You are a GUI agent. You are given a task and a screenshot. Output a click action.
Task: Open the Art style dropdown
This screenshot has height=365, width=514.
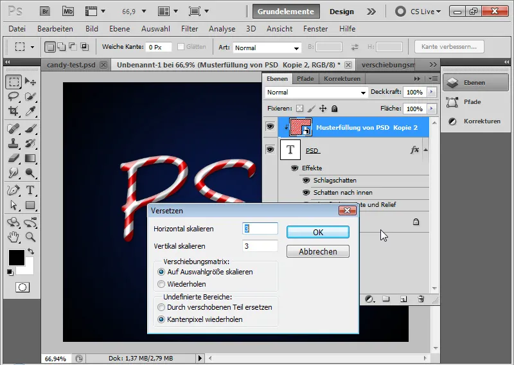pos(267,48)
